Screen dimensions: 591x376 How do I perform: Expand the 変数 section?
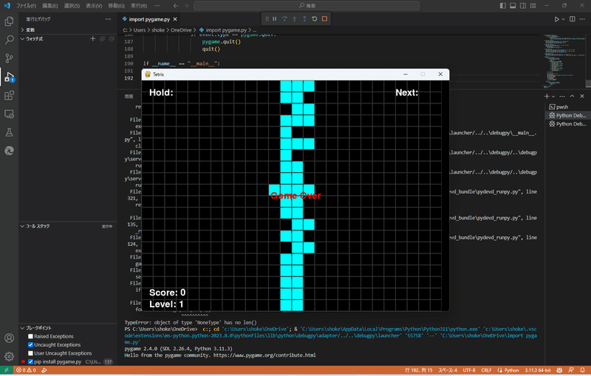pos(68,30)
